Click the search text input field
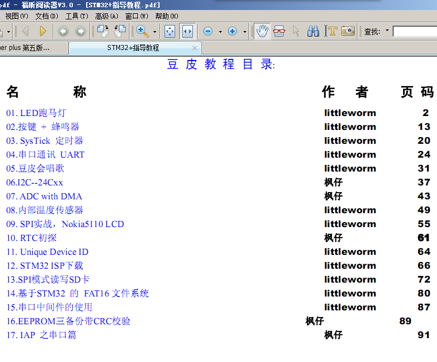 pyautogui.click(x=415, y=31)
